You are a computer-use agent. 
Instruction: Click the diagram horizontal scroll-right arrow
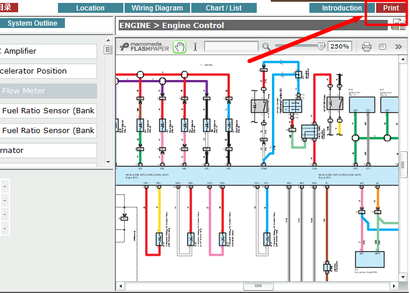[x=394, y=286]
